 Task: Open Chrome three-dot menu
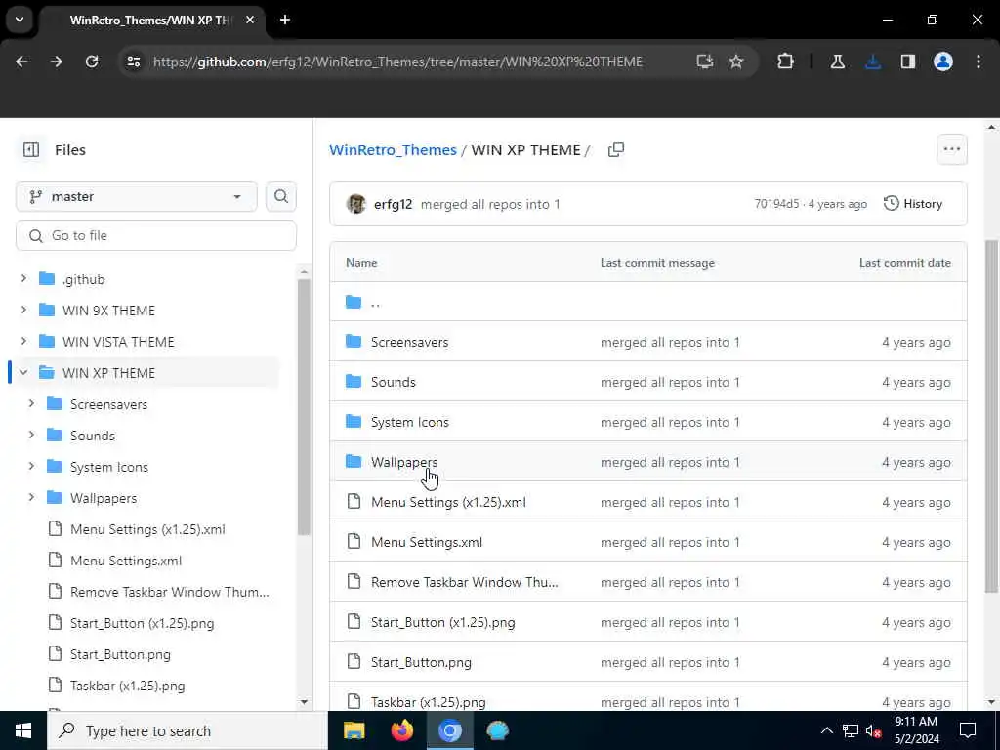(979, 62)
